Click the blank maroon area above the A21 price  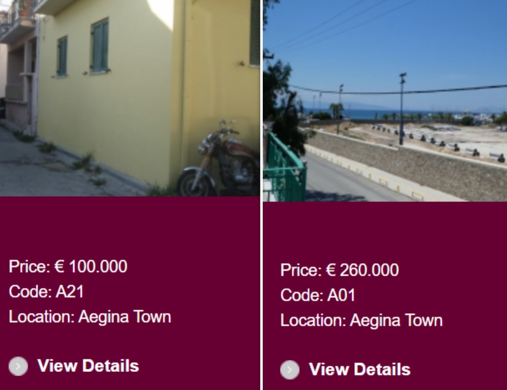(x=130, y=225)
